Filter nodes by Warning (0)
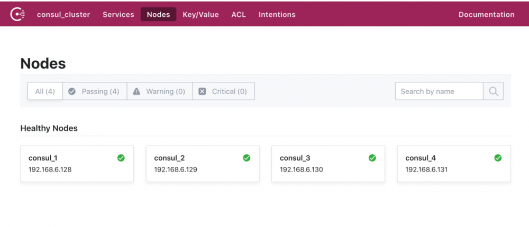Screen dimensions: 529x227 [x=159, y=91]
